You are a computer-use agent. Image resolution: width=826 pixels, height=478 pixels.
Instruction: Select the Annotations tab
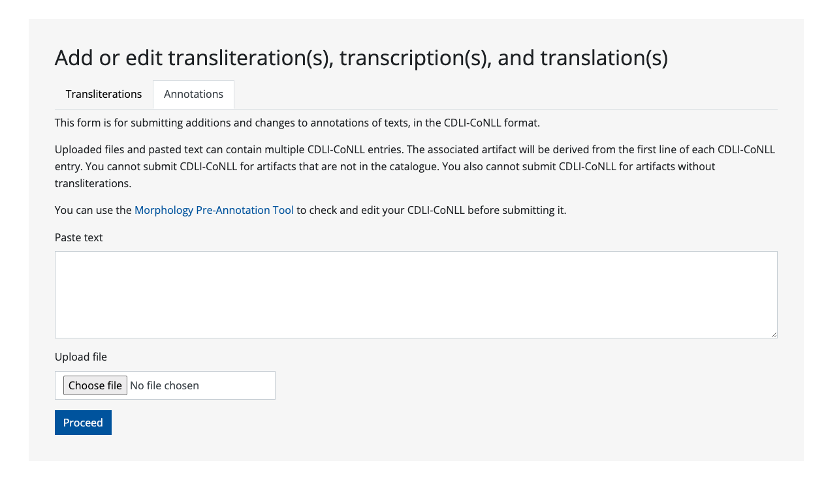point(193,95)
